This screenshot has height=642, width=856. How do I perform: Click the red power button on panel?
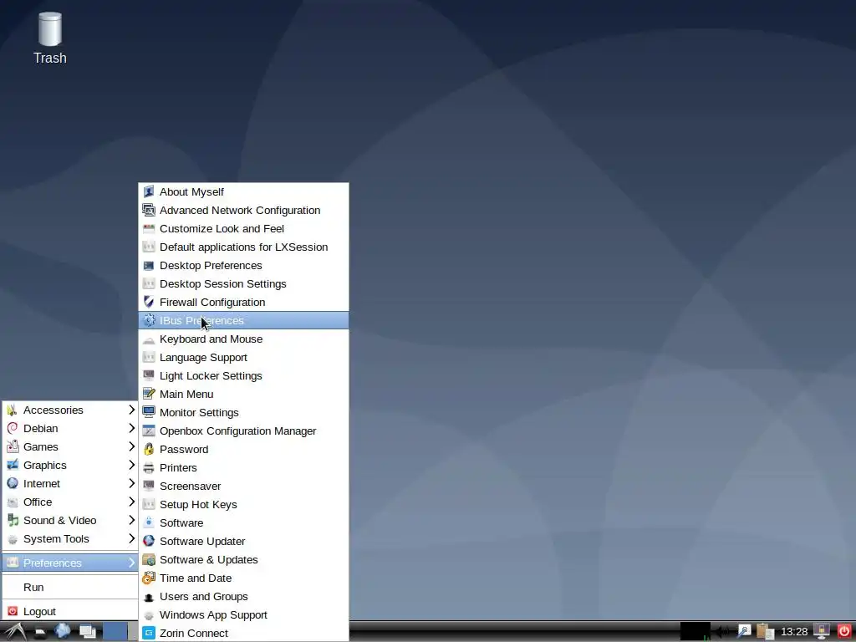click(x=844, y=632)
